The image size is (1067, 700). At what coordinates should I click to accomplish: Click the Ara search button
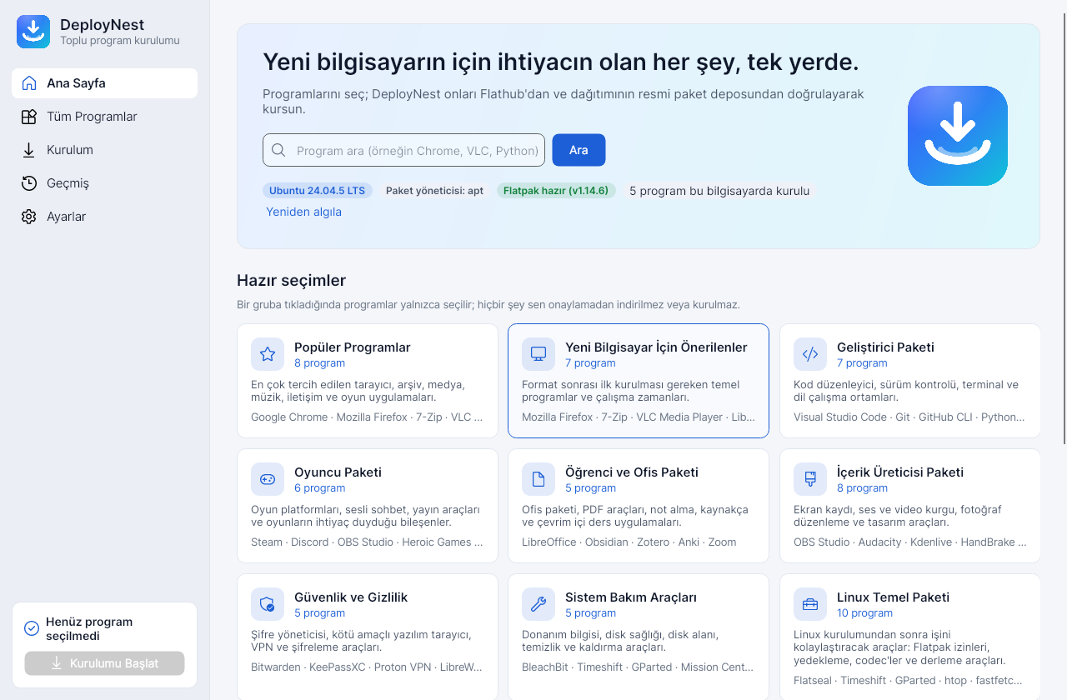(579, 150)
